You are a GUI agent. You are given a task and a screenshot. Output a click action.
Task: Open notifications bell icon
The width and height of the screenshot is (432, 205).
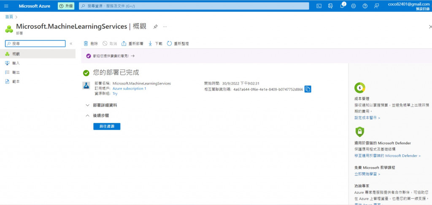(342, 6)
